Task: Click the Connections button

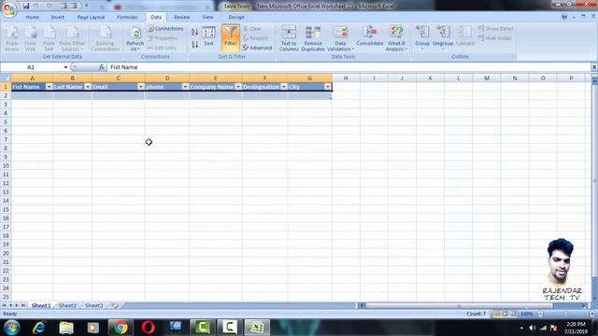Action: click(x=165, y=29)
